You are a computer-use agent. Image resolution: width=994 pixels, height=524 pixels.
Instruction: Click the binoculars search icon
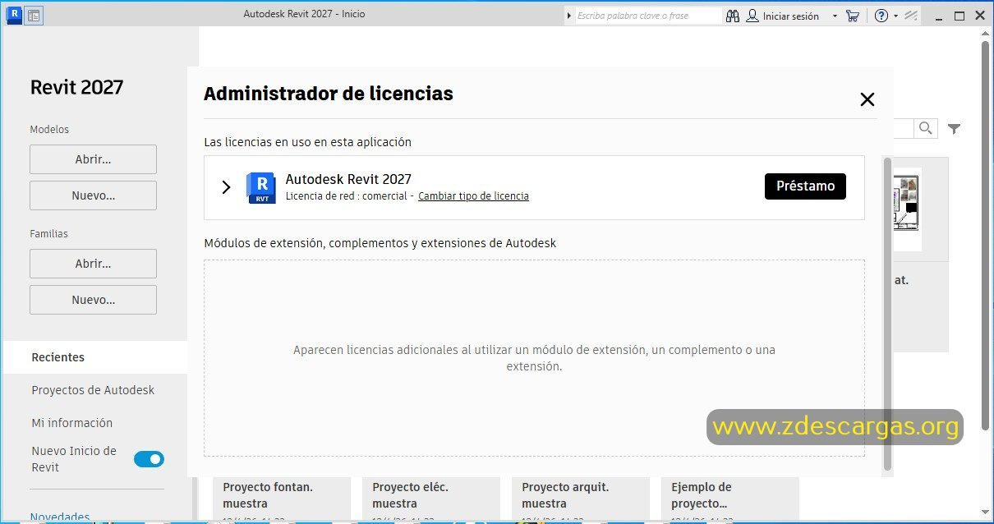[734, 16]
